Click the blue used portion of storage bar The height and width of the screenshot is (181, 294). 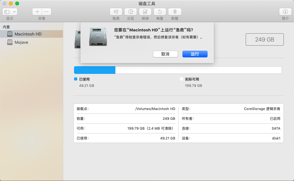[x=95, y=70]
